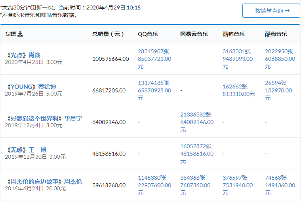Open the 按销量查询 button
This screenshot has width=301, height=201.
pyautogui.click(x=271, y=11)
